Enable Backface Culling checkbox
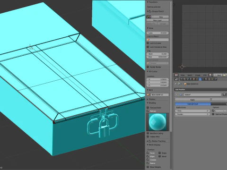The width and height of the screenshot is (227, 170). click(x=148, y=133)
